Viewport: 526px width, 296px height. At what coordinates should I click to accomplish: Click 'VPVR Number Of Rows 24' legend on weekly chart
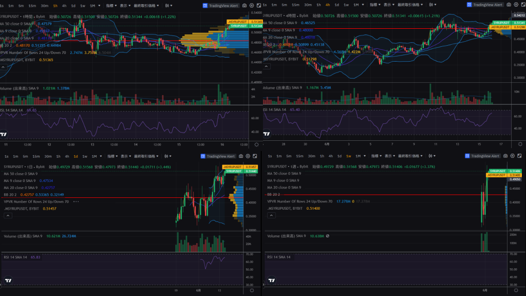coord(299,201)
